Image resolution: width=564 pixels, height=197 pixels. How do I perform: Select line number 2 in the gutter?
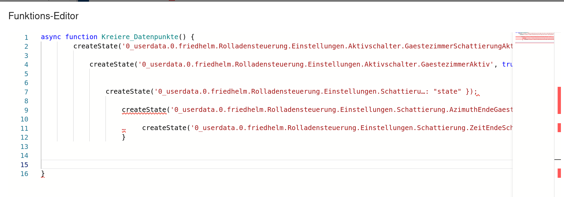tap(26, 46)
